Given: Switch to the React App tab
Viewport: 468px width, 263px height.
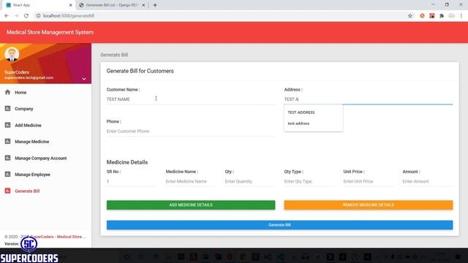Looking at the screenshot, I should coord(39,5).
